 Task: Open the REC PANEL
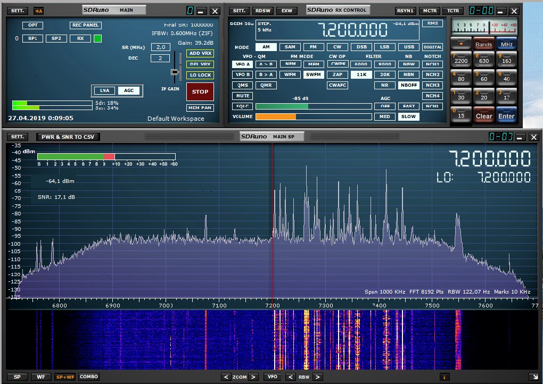[x=86, y=25]
